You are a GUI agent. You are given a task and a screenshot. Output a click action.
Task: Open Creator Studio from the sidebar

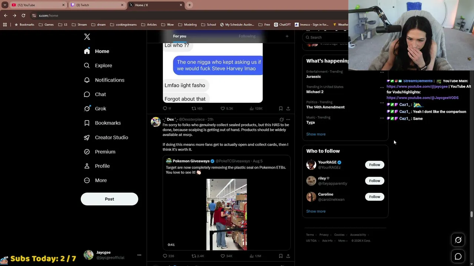click(x=106, y=137)
